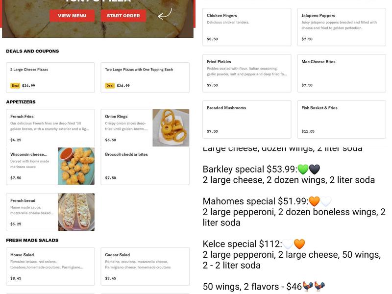Pick the Jalapeno Poppers item
The height and width of the screenshot is (294, 392).
341,27
